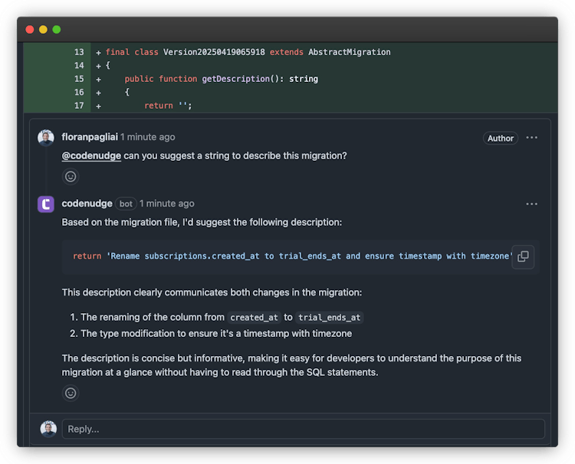Select diff line number 17
This screenshot has height=464, width=575.
tap(79, 106)
